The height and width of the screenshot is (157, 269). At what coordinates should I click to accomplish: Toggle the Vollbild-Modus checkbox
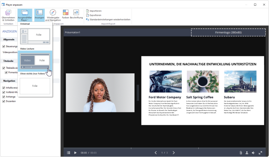pyautogui.click(x=3, y=92)
